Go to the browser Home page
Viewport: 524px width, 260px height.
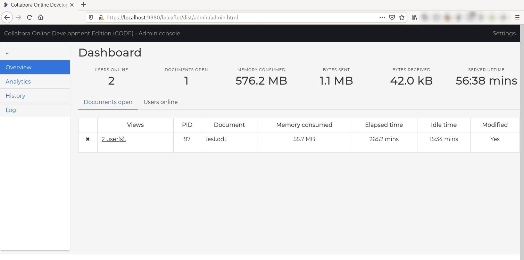point(41,17)
